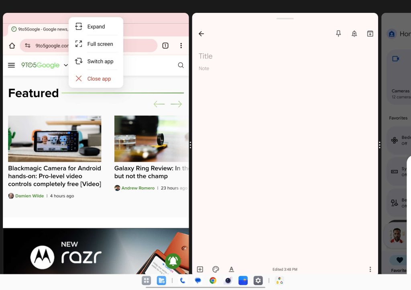Click the search icon on 9to5Google
The width and height of the screenshot is (411, 290).
point(181,65)
